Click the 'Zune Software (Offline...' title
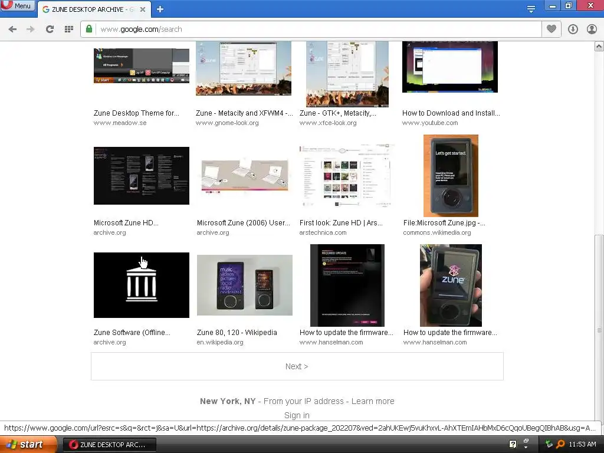This screenshot has height=453, width=604. click(x=132, y=333)
